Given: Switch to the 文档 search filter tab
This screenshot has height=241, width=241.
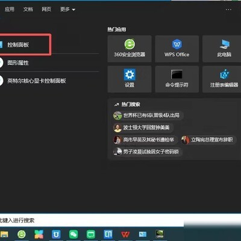Looking at the screenshot, I should (x=28, y=9).
